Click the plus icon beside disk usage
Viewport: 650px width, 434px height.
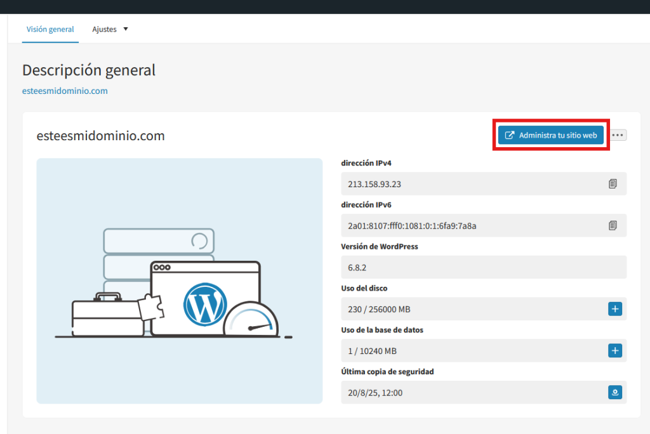(614, 309)
